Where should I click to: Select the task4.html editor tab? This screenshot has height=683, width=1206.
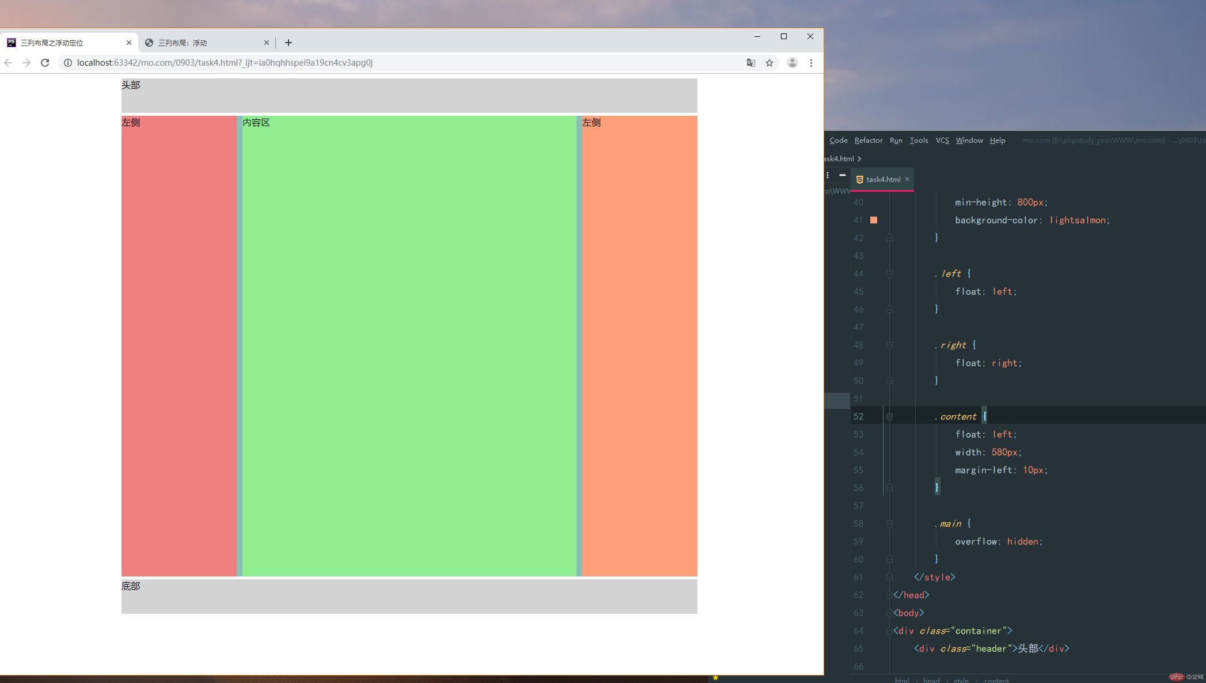883,180
